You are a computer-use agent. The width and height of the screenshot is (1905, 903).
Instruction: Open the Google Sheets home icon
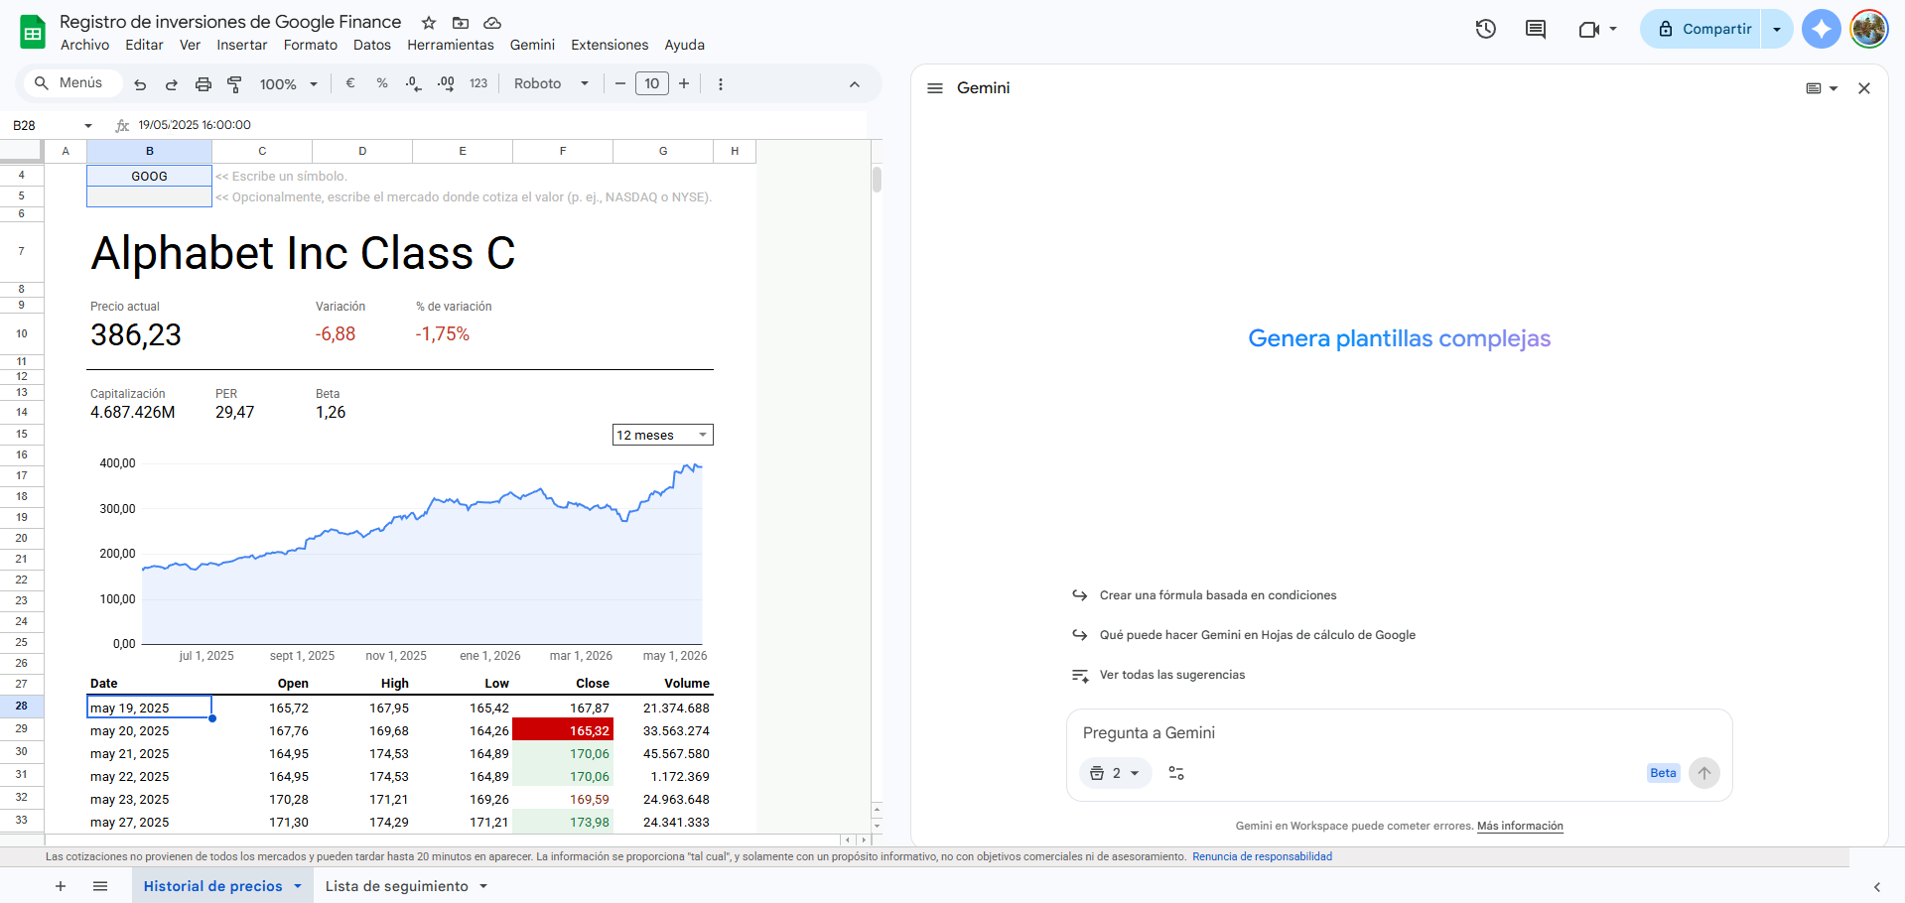coord(33,33)
